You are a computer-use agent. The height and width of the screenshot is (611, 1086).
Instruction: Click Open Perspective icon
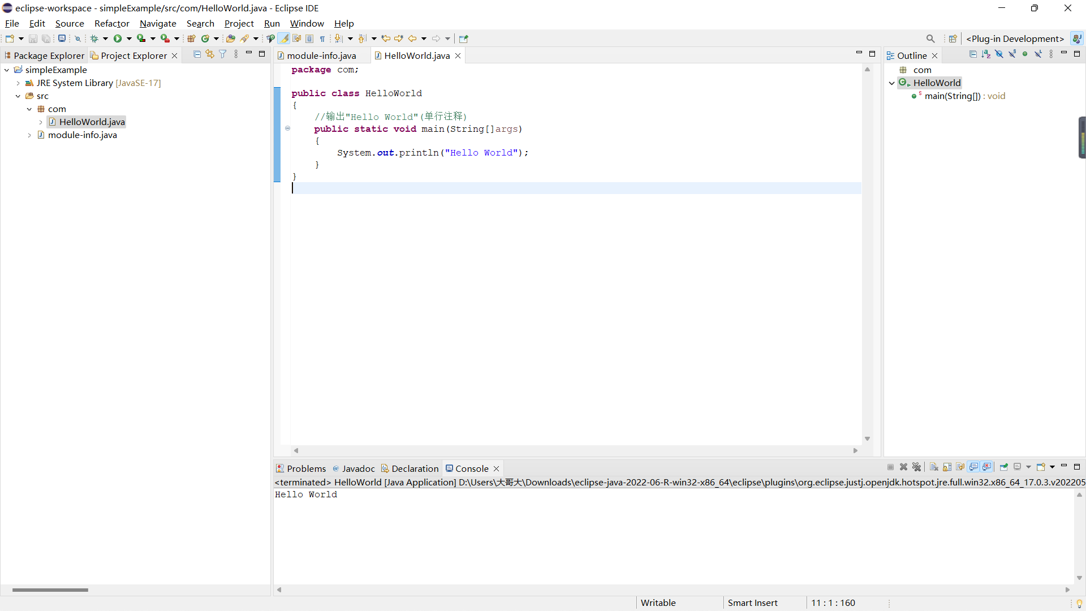coord(953,38)
